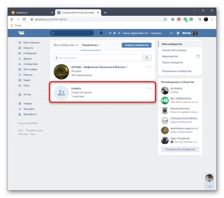Open the three-dots menu for АСГАРД community
Screen dimensions: 224x198
coord(149,67)
